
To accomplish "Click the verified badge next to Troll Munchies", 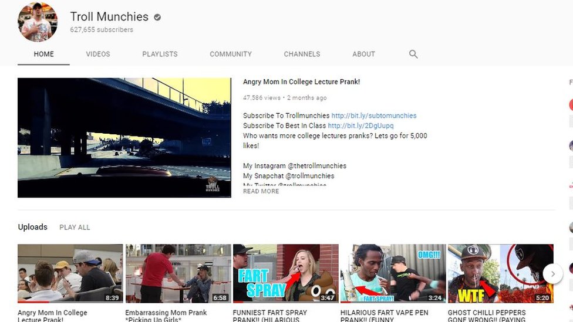I will [x=157, y=17].
